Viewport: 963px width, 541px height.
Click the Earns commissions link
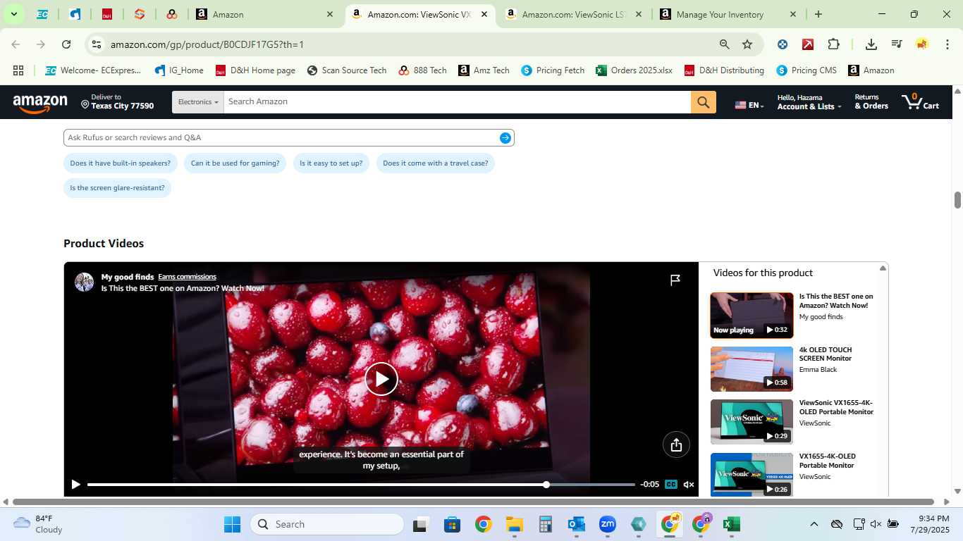187,277
